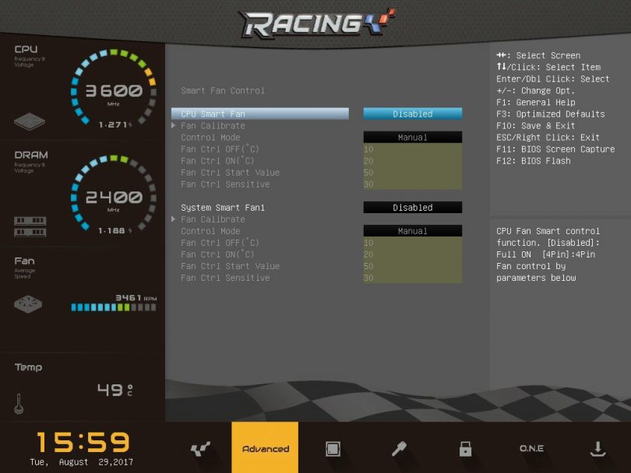The image size is (631, 473).
Task: Switch to the Advanced tab
Action: pyautogui.click(x=265, y=449)
